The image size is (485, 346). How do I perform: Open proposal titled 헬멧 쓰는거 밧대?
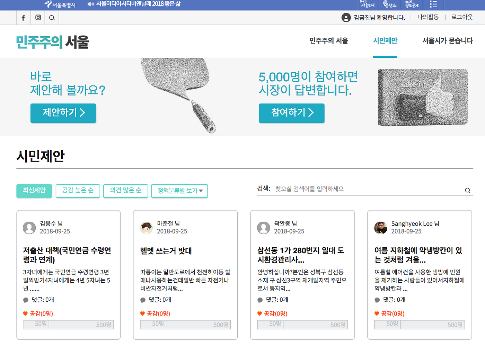click(166, 251)
